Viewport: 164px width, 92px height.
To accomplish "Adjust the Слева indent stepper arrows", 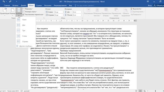I will pyautogui.click(x=63, y=12).
